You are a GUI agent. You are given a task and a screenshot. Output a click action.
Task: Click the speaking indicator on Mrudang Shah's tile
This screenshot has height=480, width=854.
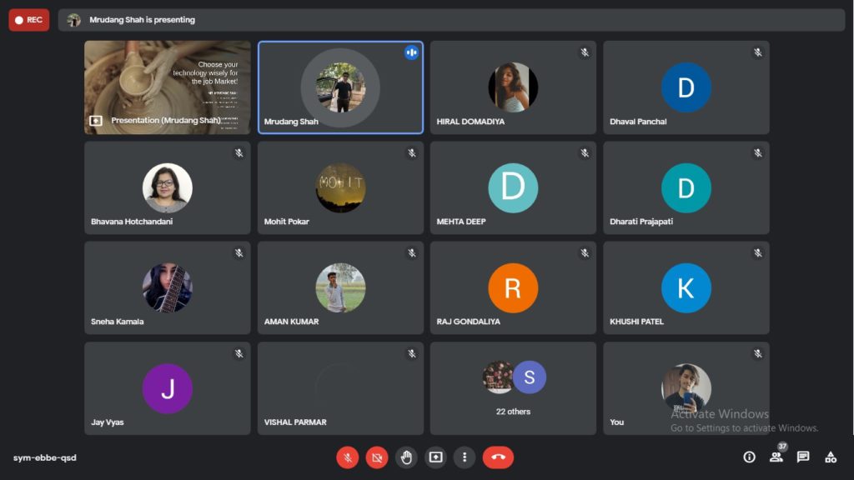tap(411, 52)
